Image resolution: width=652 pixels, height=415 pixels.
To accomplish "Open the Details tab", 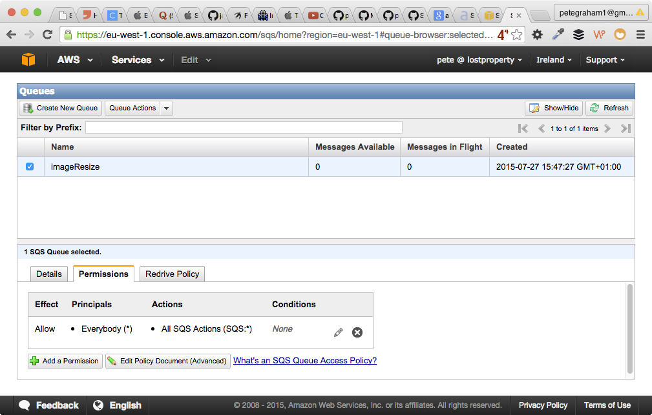I will coord(49,274).
